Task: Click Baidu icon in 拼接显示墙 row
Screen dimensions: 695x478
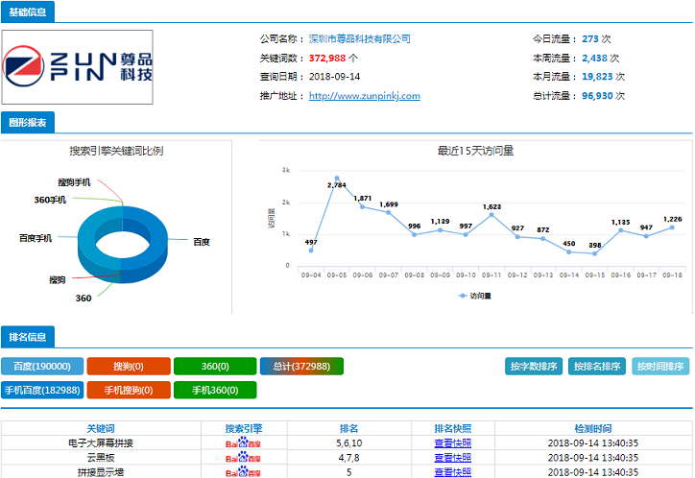Action: click(243, 472)
